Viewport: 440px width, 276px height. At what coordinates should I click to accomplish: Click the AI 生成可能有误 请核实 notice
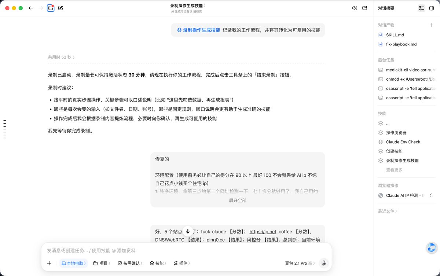[x=186, y=12]
